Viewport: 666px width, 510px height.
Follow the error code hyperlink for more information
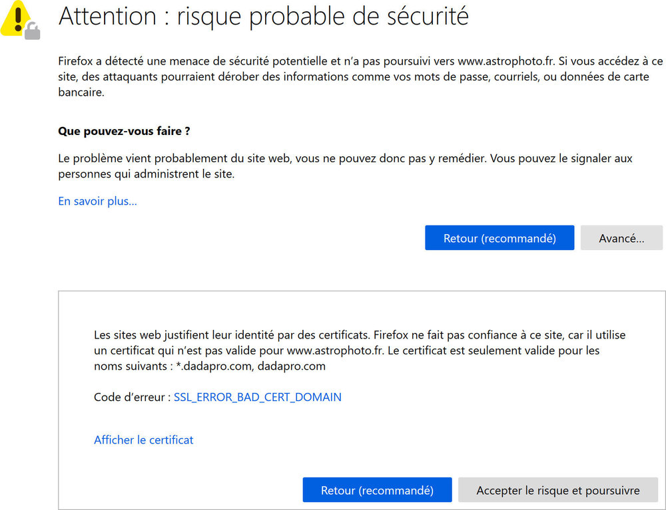pyautogui.click(x=257, y=397)
